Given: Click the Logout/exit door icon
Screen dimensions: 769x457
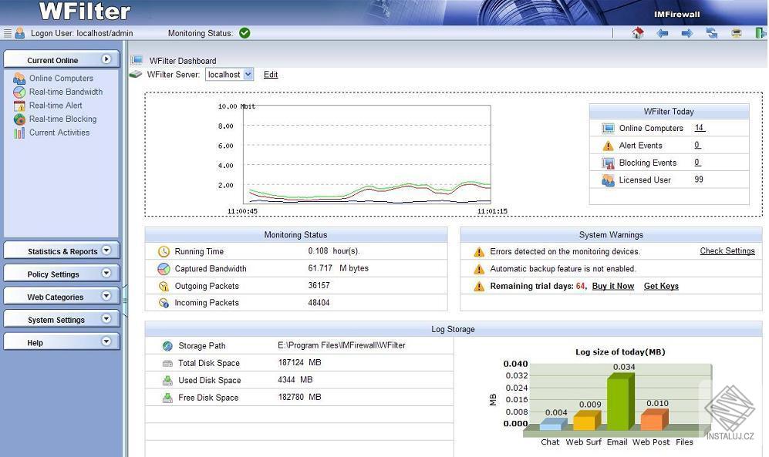Looking at the screenshot, I should tap(761, 33).
